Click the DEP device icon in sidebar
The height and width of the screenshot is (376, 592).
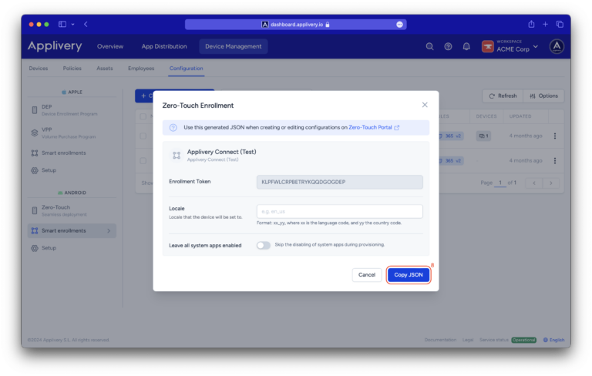pos(35,110)
